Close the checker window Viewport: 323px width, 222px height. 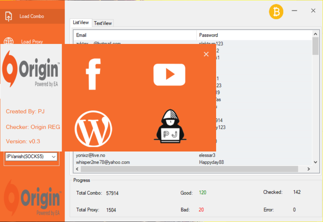(x=313, y=10)
